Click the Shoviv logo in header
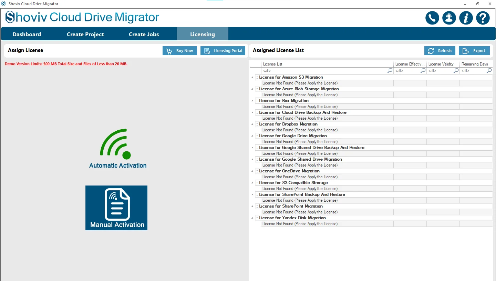The image size is (496, 281). (82, 17)
